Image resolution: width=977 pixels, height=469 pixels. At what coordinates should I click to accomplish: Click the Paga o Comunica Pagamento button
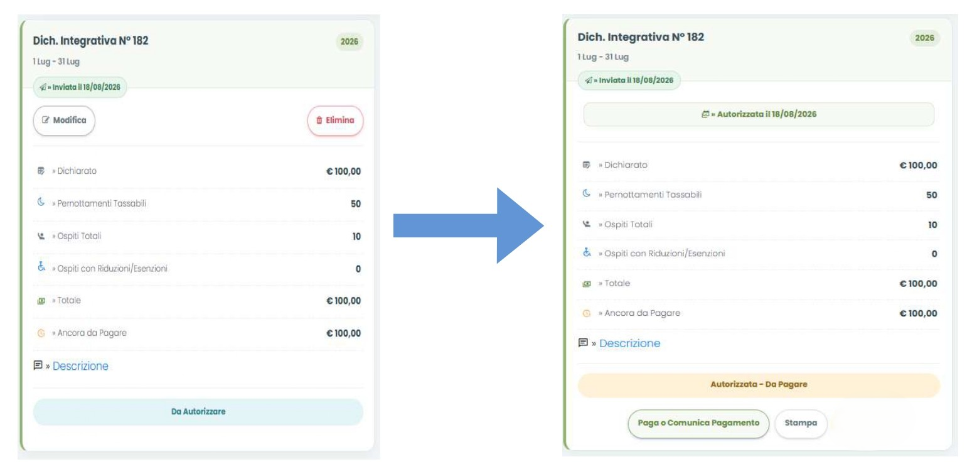pyautogui.click(x=698, y=423)
